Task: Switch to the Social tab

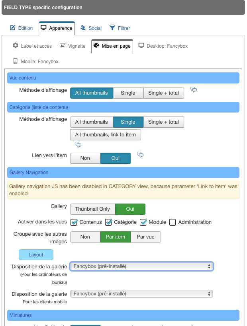Action: point(91,28)
